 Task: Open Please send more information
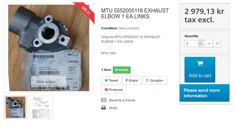point(205,93)
